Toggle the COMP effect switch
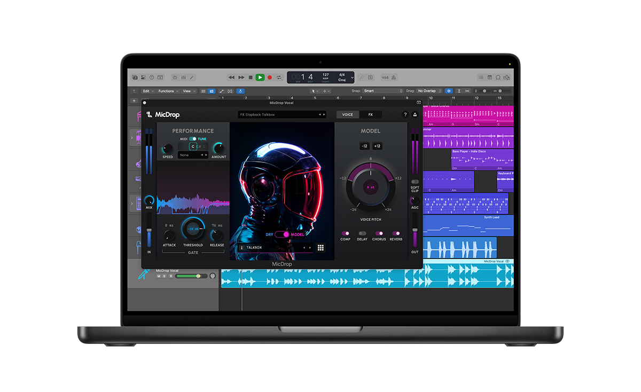The height and width of the screenshot is (392, 641). click(346, 233)
